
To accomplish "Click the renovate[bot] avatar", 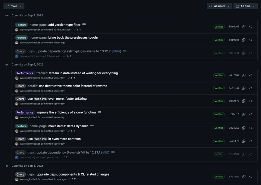I will 17,56.
